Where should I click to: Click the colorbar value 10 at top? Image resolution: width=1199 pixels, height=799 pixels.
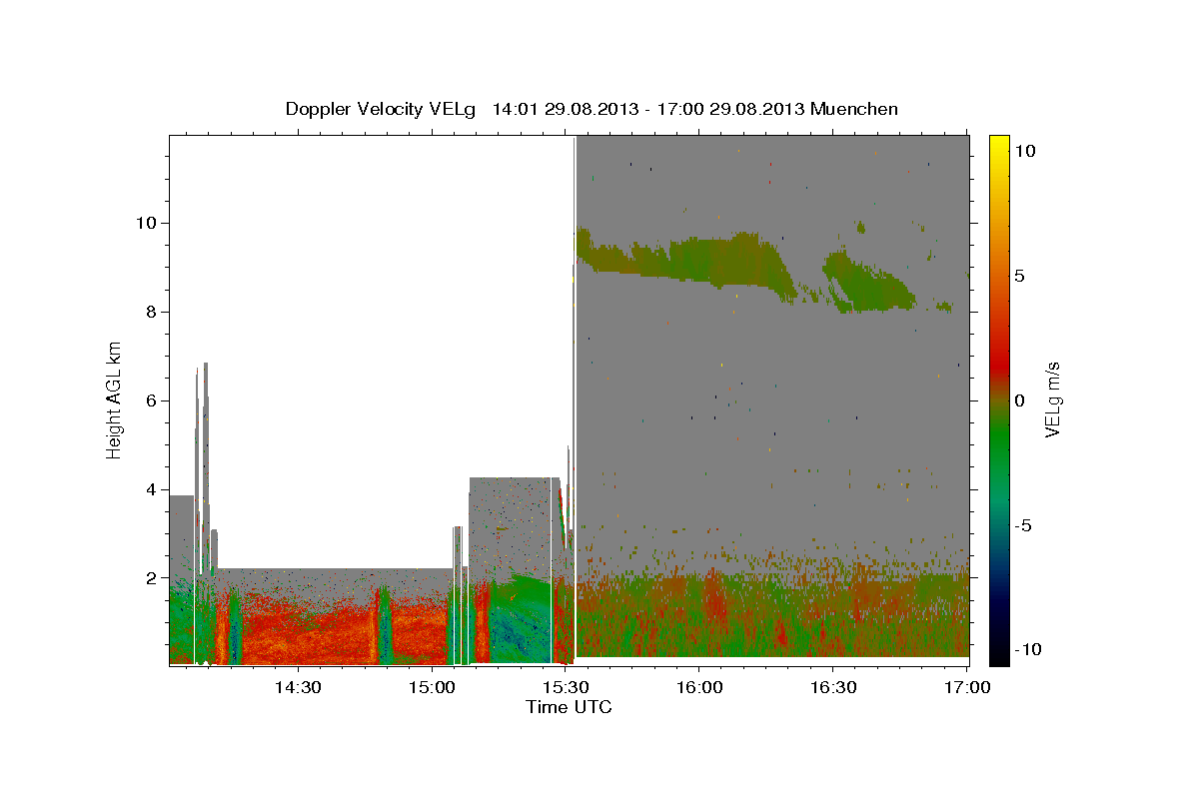pyautogui.click(x=1024, y=150)
